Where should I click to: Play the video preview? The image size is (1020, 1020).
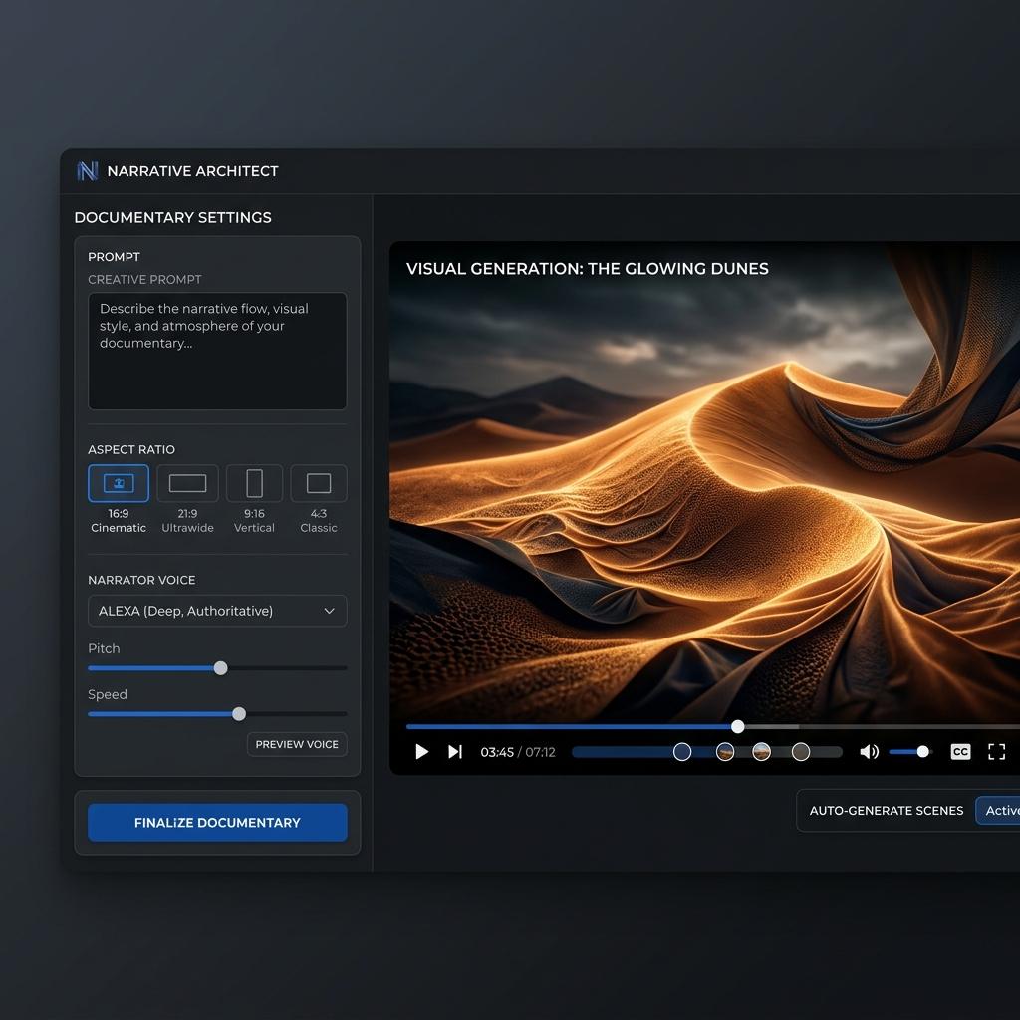coord(421,752)
